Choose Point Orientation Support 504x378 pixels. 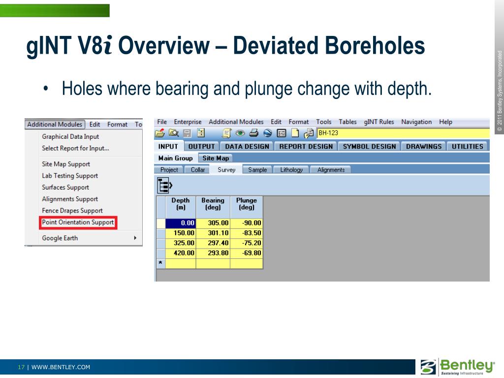pos(78,222)
